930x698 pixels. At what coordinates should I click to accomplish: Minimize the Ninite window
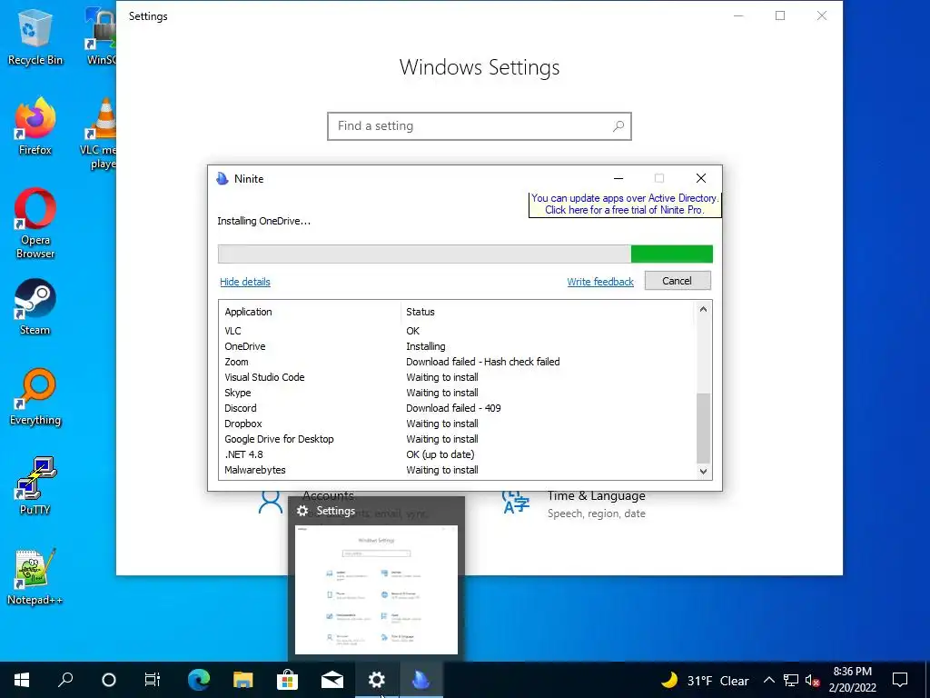point(618,178)
